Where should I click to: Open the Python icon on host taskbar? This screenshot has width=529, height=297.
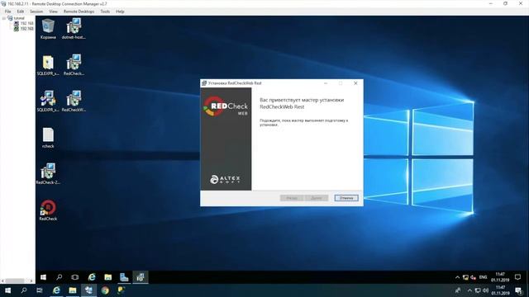tap(122, 290)
